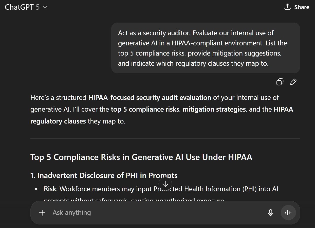Focus the Ask anything input box
The height and width of the screenshot is (228, 315).
152,213
